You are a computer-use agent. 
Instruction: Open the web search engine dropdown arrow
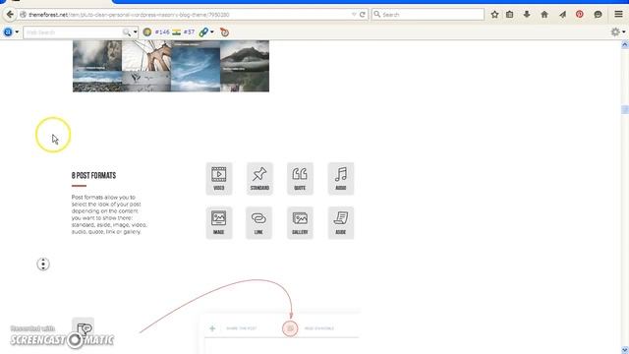tap(136, 32)
